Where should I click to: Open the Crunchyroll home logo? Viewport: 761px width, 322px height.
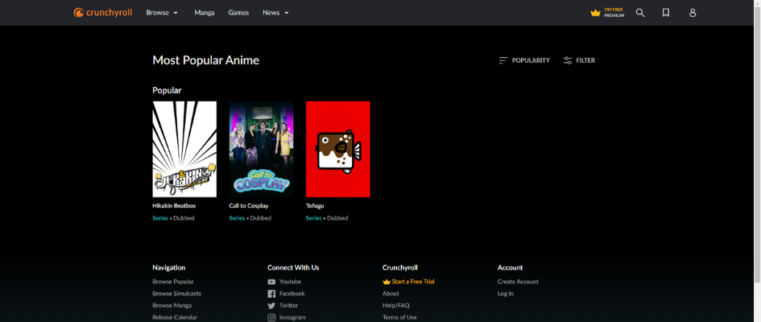[103, 13]
